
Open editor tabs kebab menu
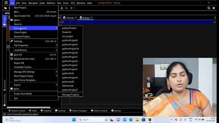coord(215,17)
